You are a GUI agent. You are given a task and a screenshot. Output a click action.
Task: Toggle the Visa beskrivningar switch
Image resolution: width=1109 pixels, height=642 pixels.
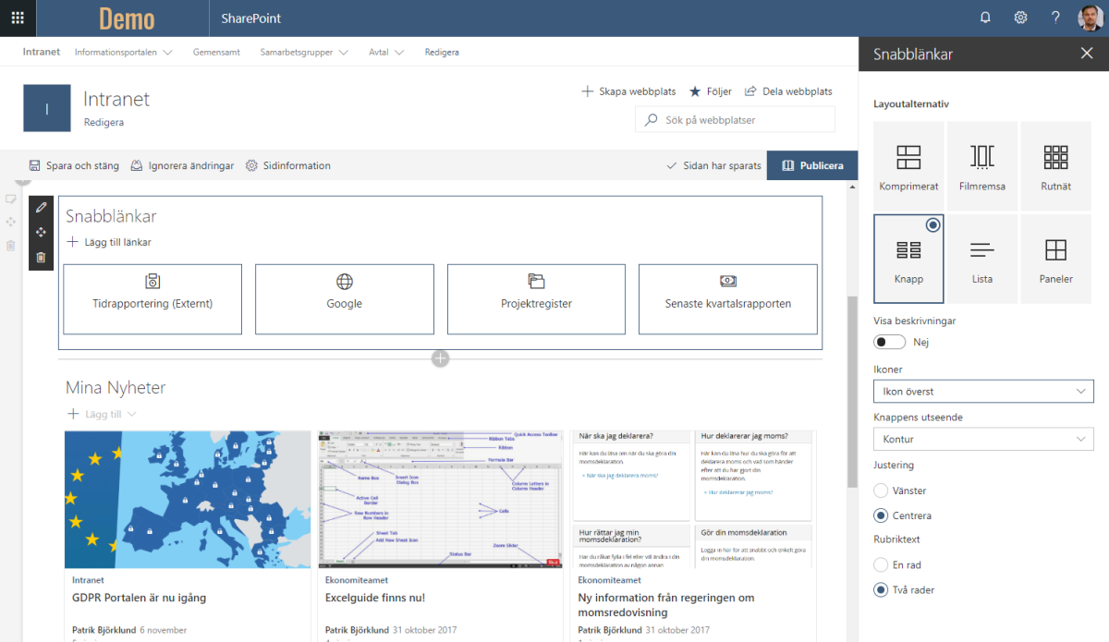click(890, 342)
